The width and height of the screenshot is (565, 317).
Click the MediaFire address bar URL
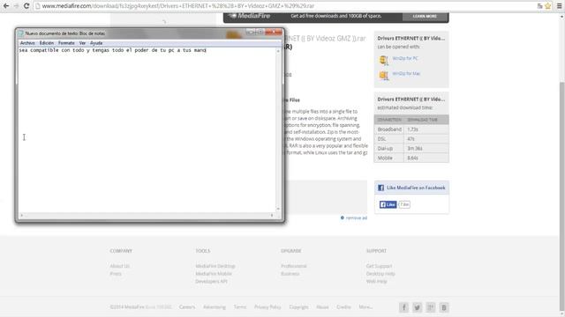click(178, 6)
